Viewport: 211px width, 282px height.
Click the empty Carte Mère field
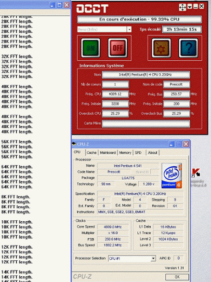pos(146,123)
